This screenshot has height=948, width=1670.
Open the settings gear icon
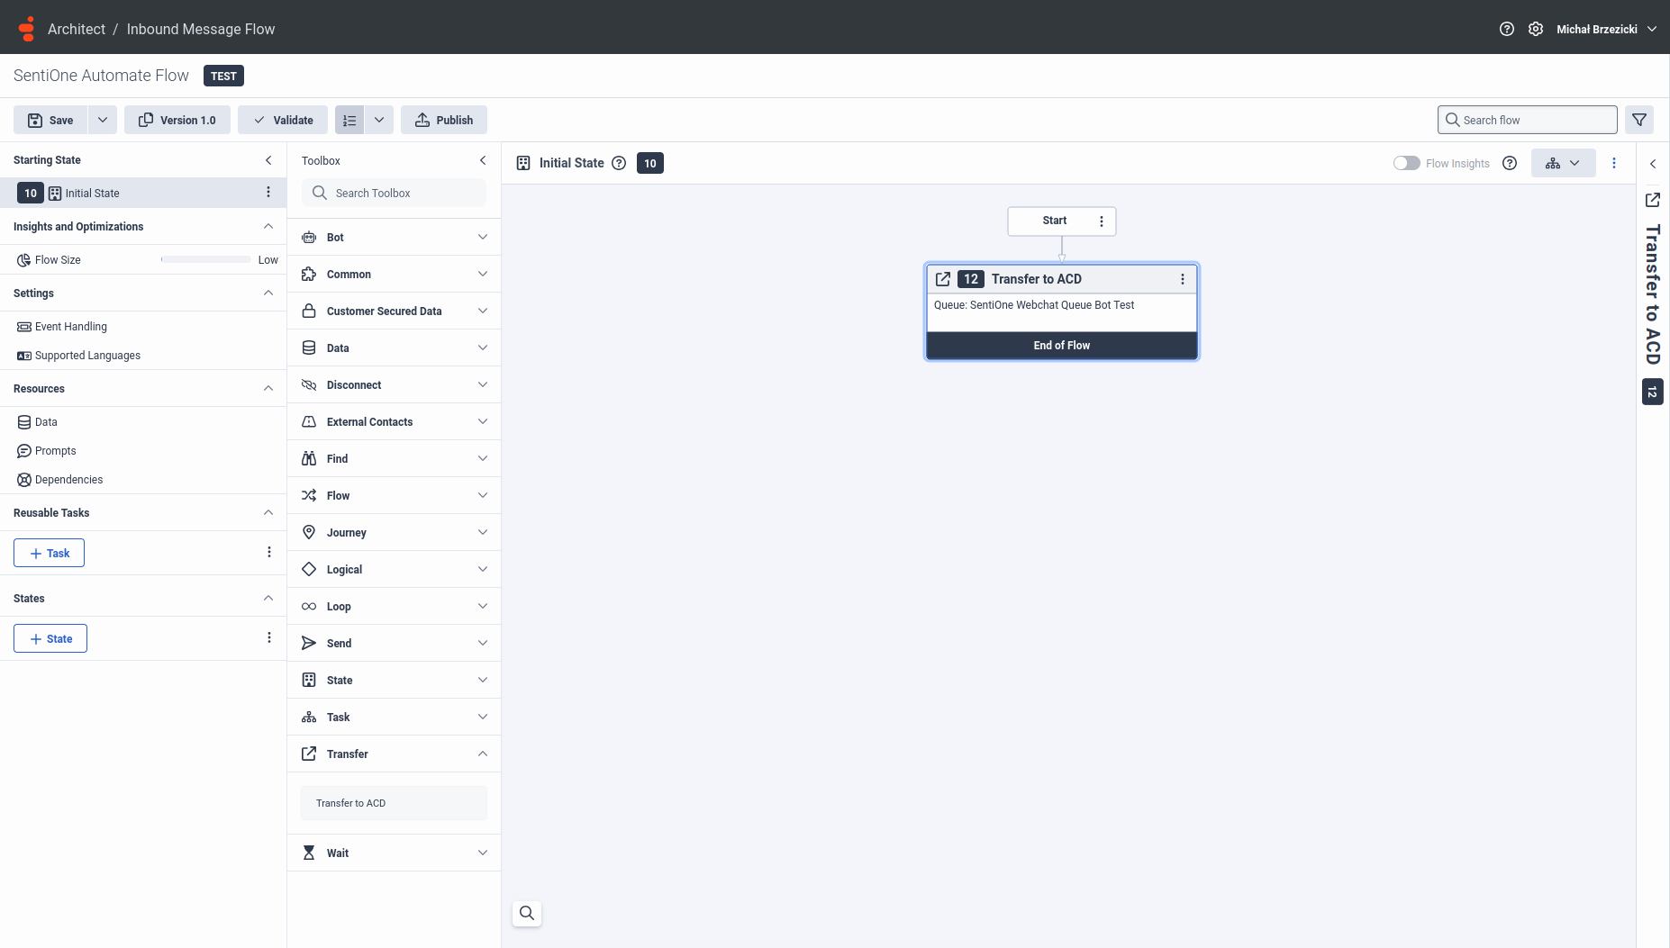(1536, 29)
